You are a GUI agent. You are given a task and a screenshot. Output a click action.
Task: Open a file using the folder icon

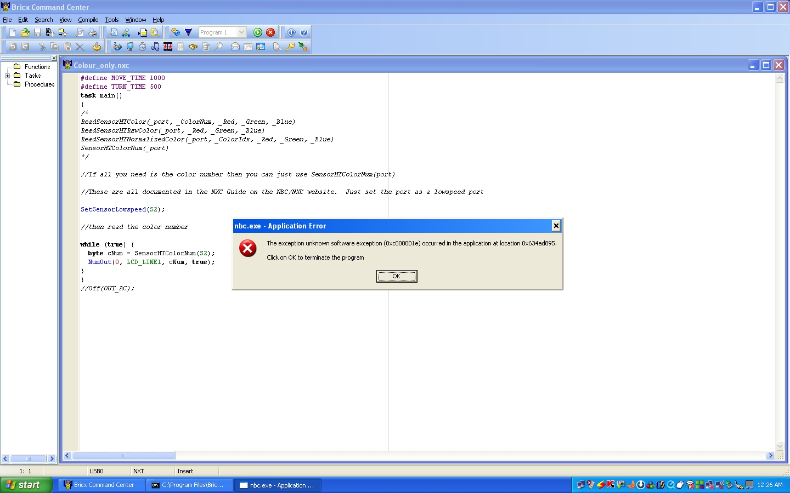click(25, 32)
